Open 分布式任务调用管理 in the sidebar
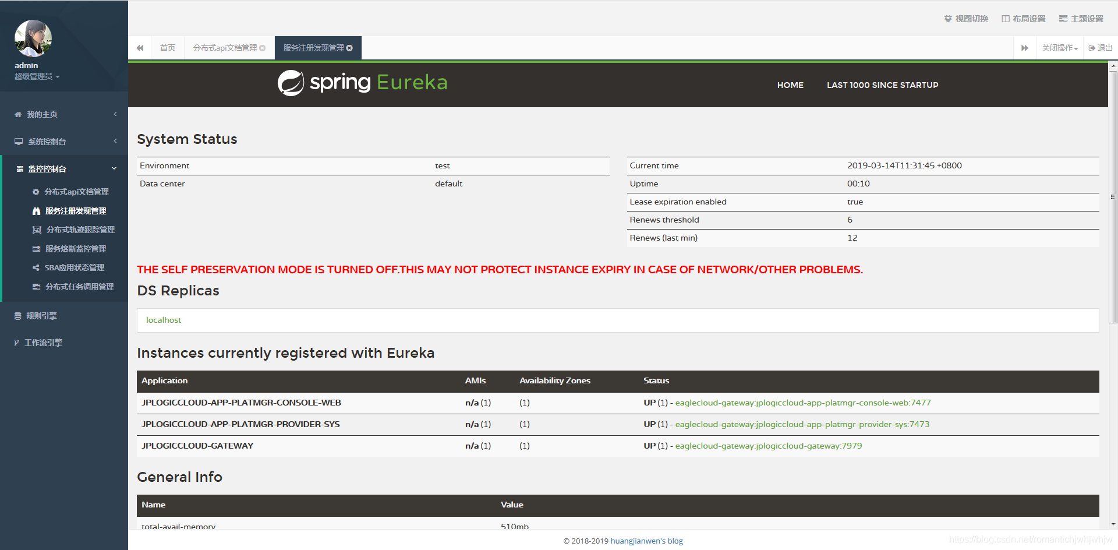1118x550 pixels. [79, 287]
